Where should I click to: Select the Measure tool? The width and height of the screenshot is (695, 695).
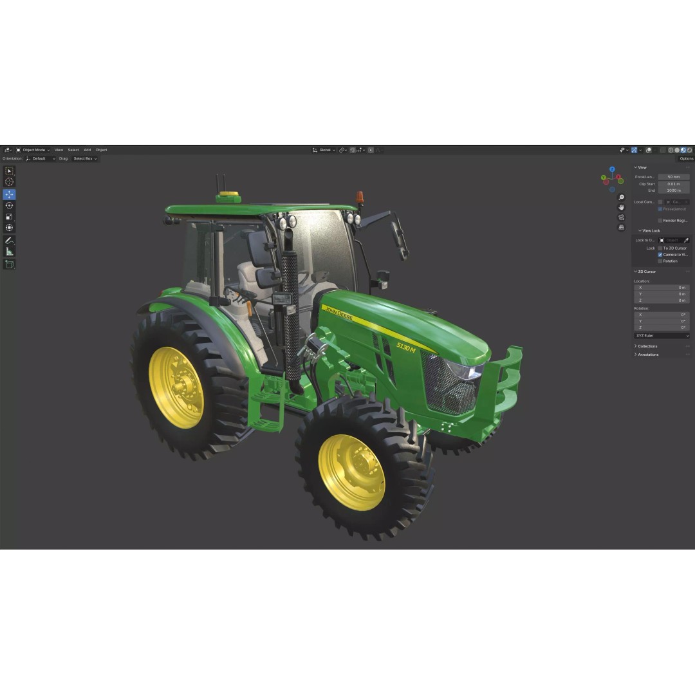tap(9, 252)
